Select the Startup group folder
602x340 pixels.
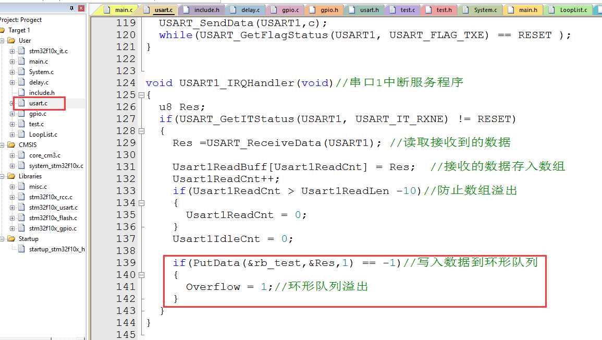tap(28, 239)
